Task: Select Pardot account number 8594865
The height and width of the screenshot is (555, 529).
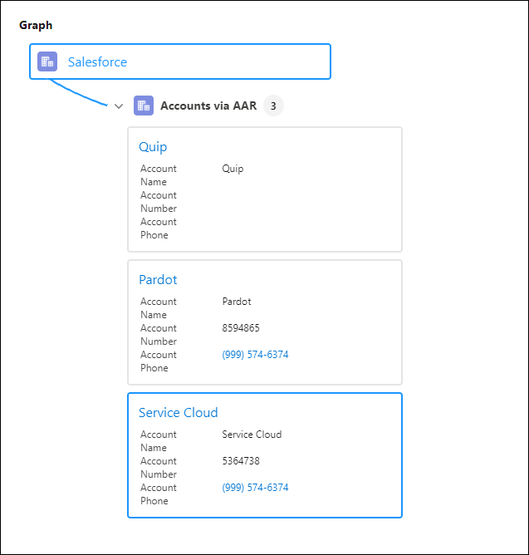Action: (241, 327)
